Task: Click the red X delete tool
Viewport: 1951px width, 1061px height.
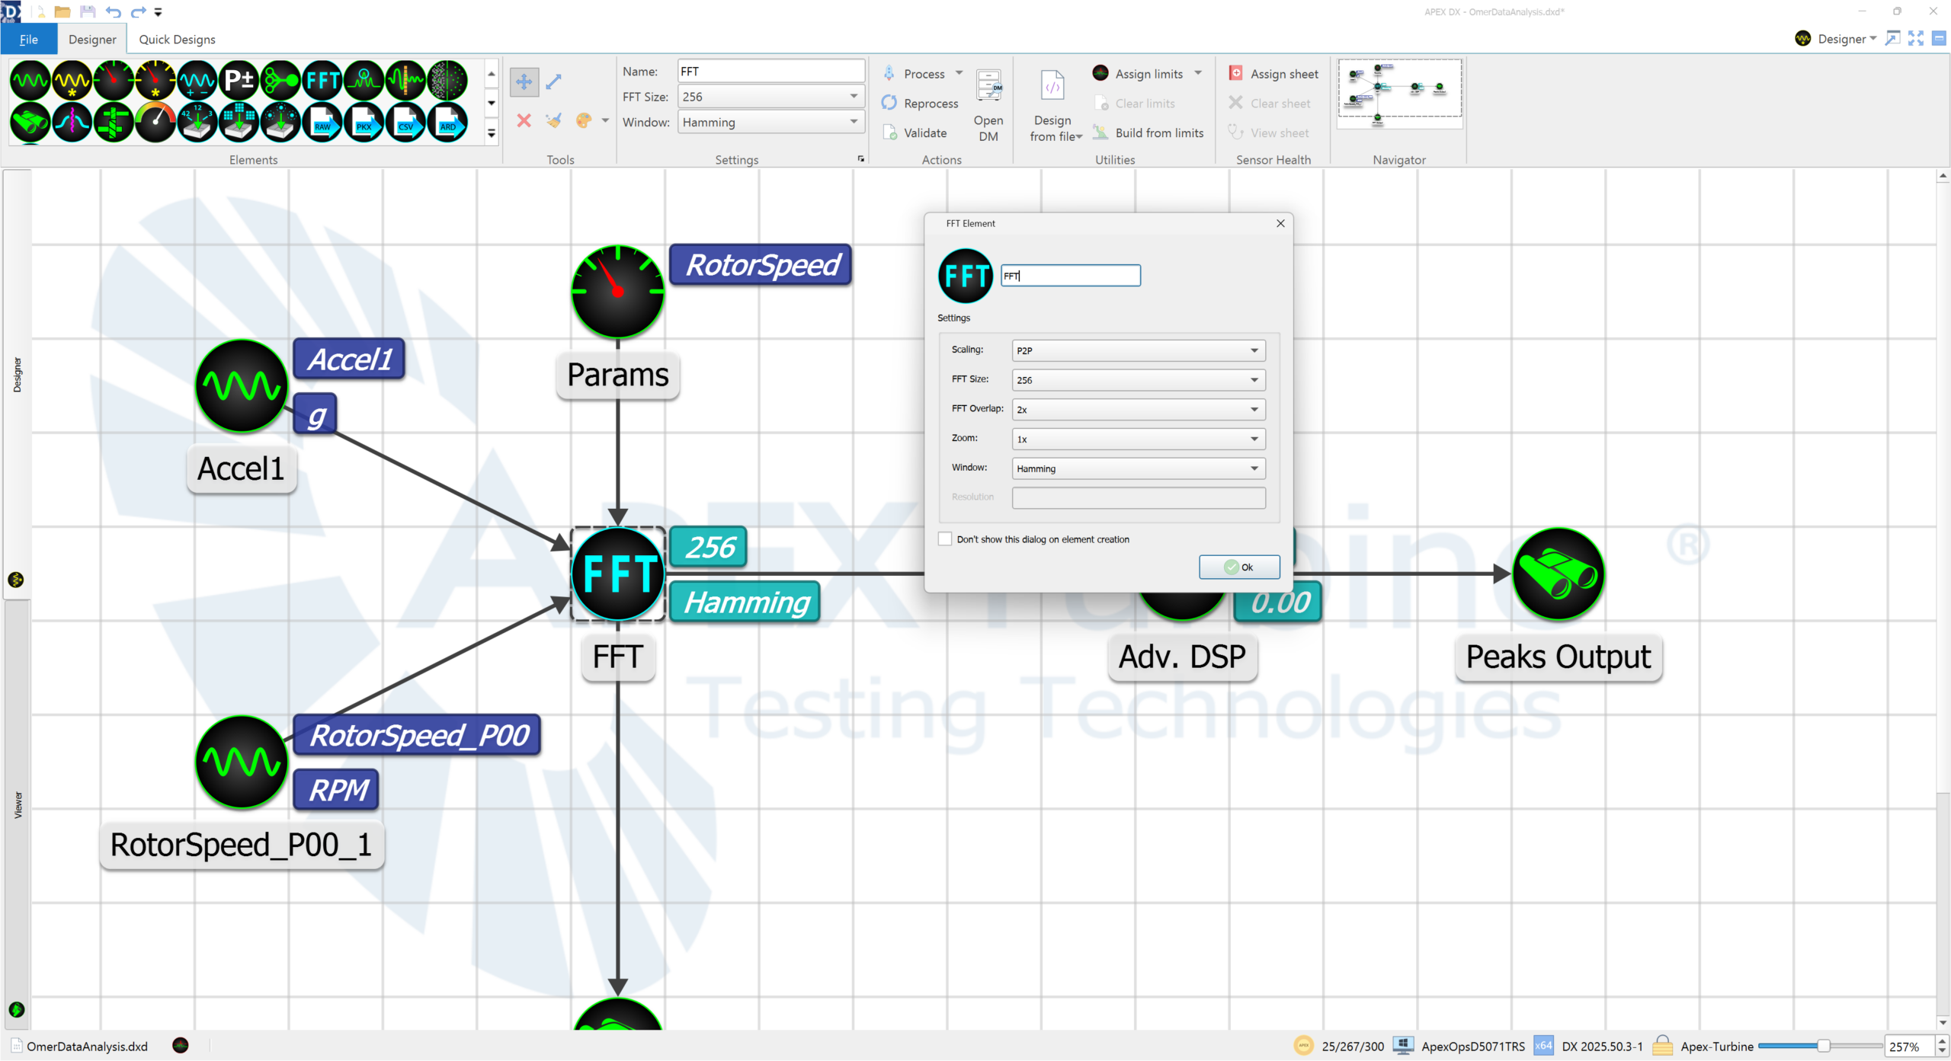Action: pyautogui.click(x=524, y=120)
